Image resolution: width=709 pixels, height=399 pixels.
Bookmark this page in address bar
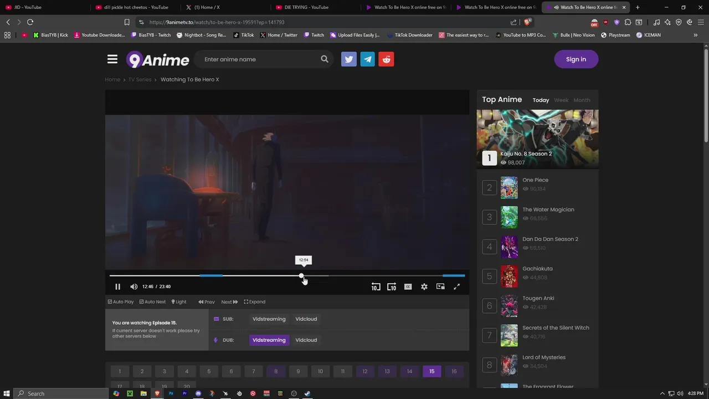(127, 22)
